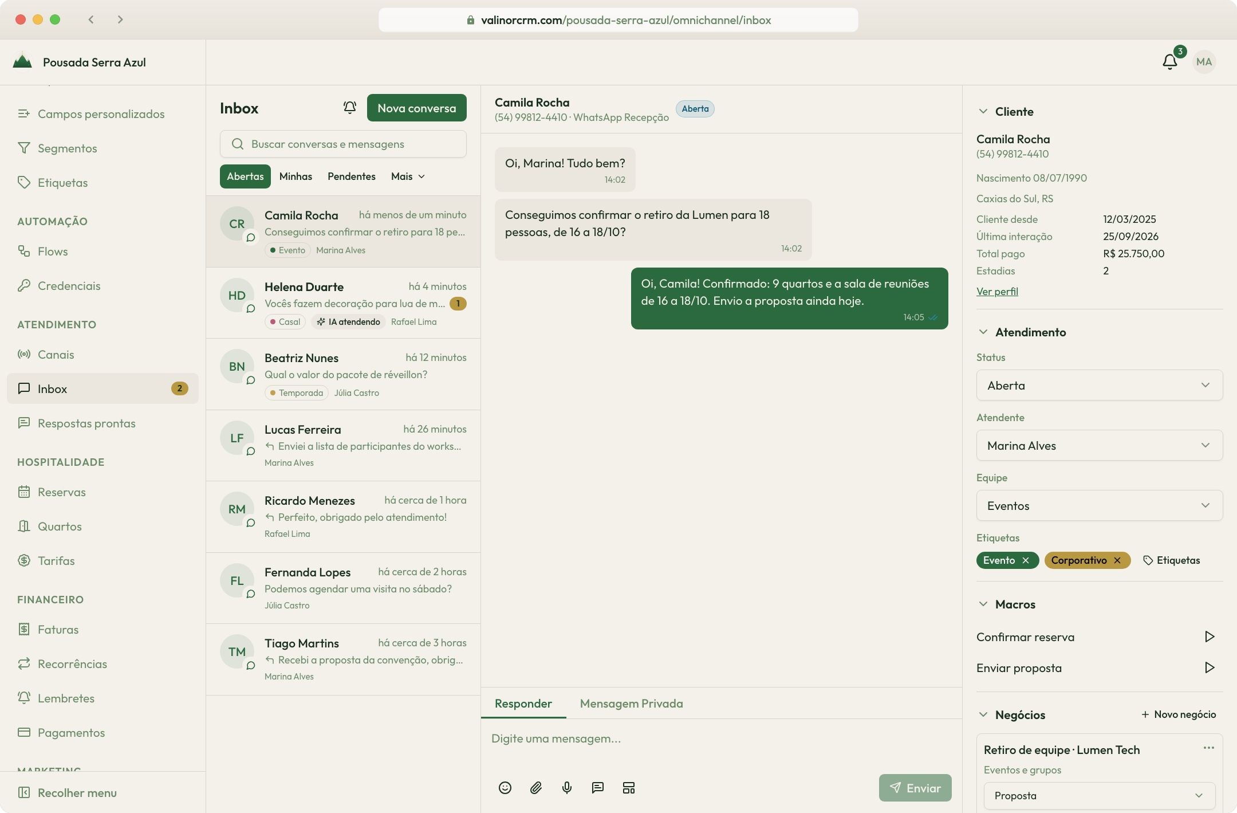Switch to the Pendentes filter tab

352,176
